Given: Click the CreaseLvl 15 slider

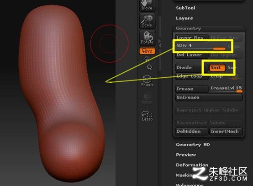Looking at the screenshot, I should point(226,89).
